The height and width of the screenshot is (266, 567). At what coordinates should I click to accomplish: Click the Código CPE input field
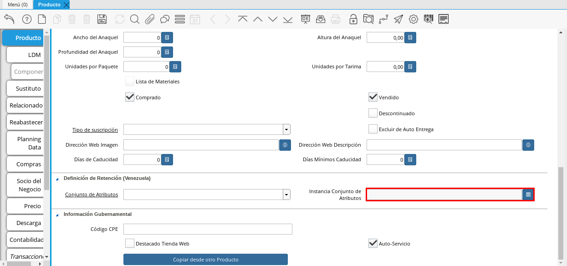tap(208, 229)
